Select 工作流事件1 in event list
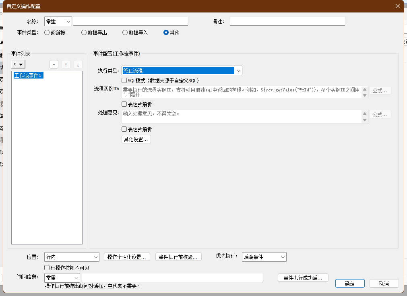The width and height of the screenshot is (407, 296). (x=28, y=75)
